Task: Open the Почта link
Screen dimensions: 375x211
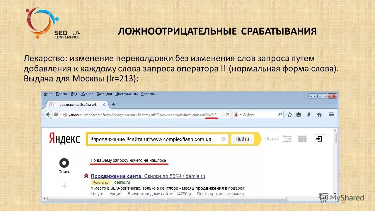Action: (271, 139)
